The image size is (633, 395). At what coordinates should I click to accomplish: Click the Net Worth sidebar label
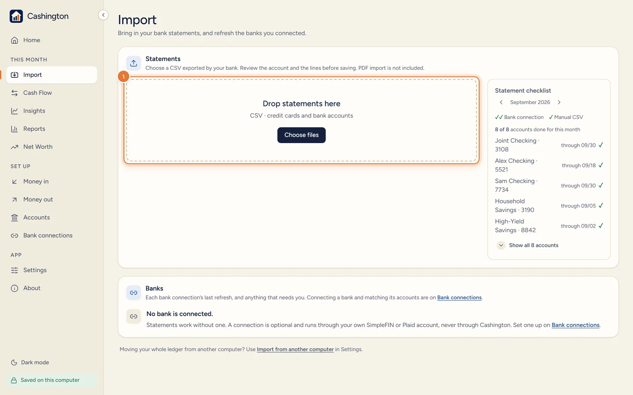pos(38,147)
